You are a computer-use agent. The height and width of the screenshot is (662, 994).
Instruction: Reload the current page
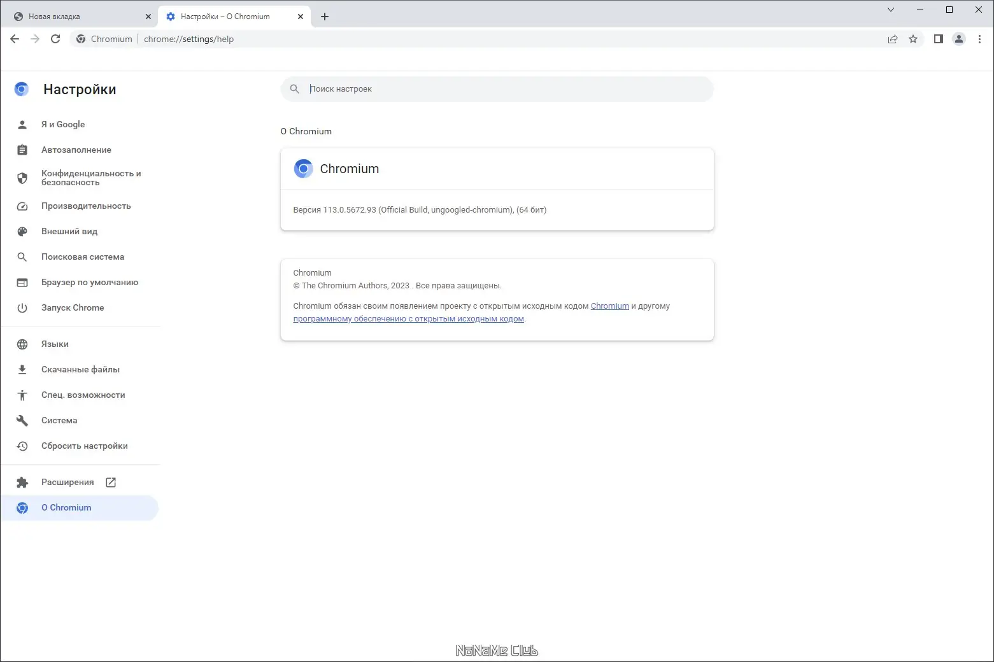(x=55, y=39)
